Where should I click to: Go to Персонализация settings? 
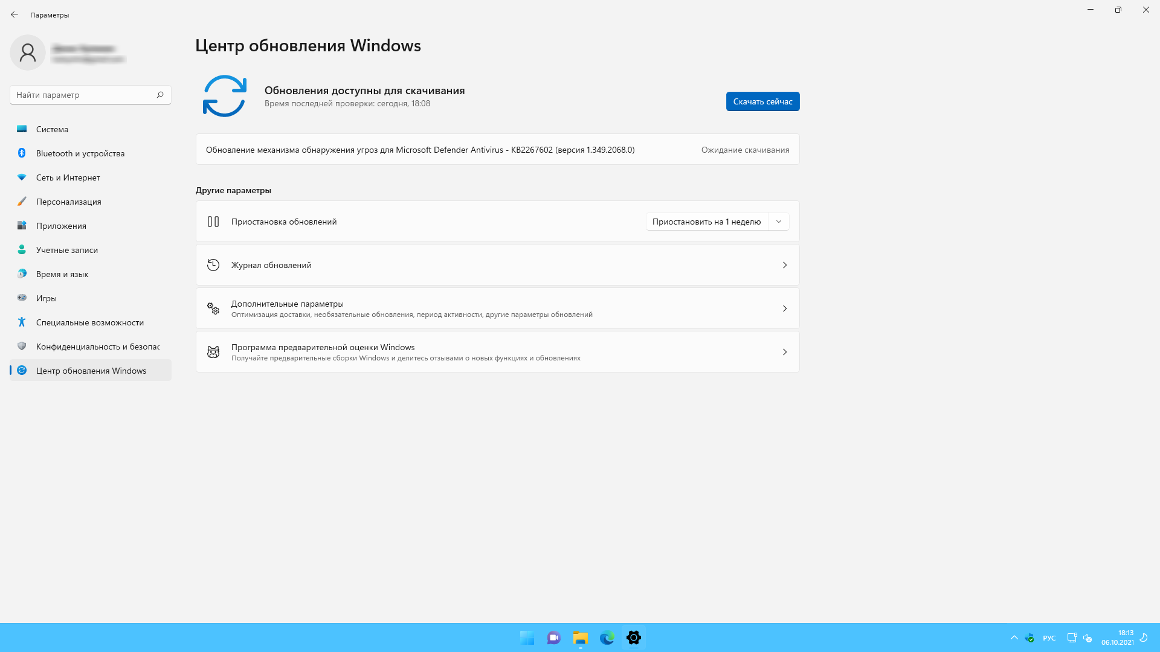point(68,202)
